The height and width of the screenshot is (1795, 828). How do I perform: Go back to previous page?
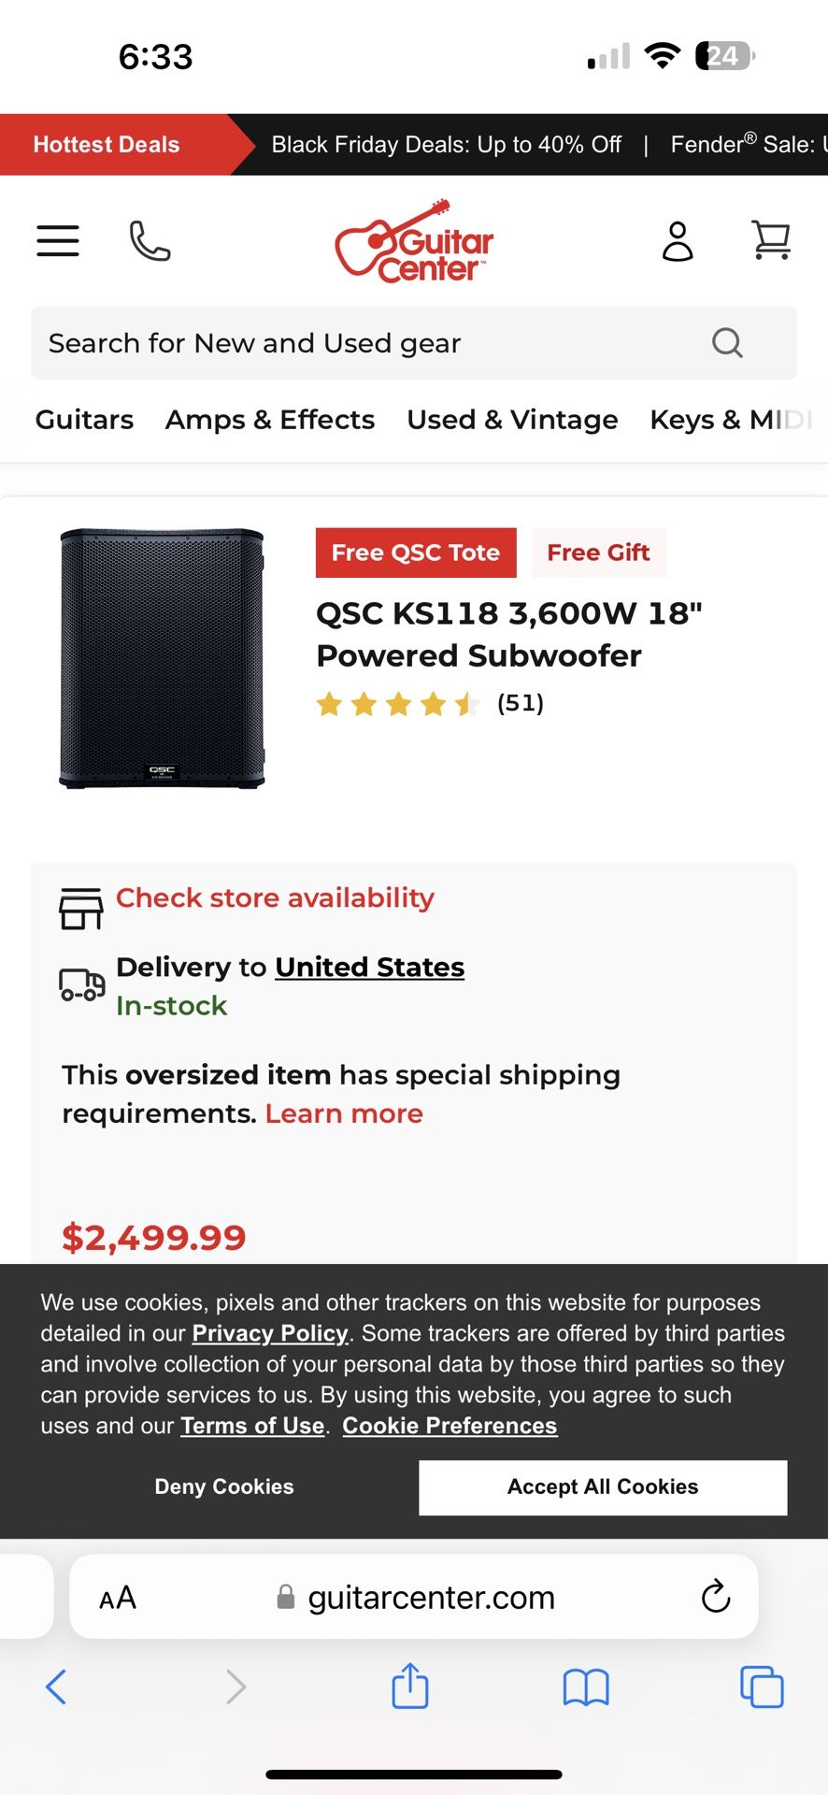coord(56,1687)
